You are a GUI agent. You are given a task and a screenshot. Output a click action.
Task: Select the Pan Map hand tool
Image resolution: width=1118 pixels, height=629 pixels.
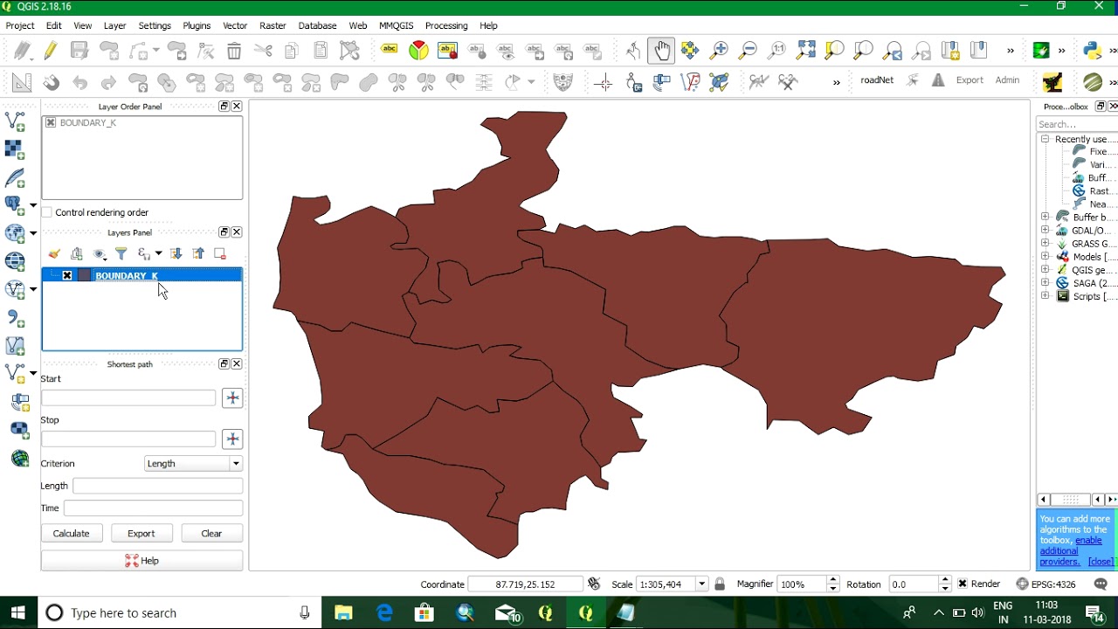click(661, 51)
